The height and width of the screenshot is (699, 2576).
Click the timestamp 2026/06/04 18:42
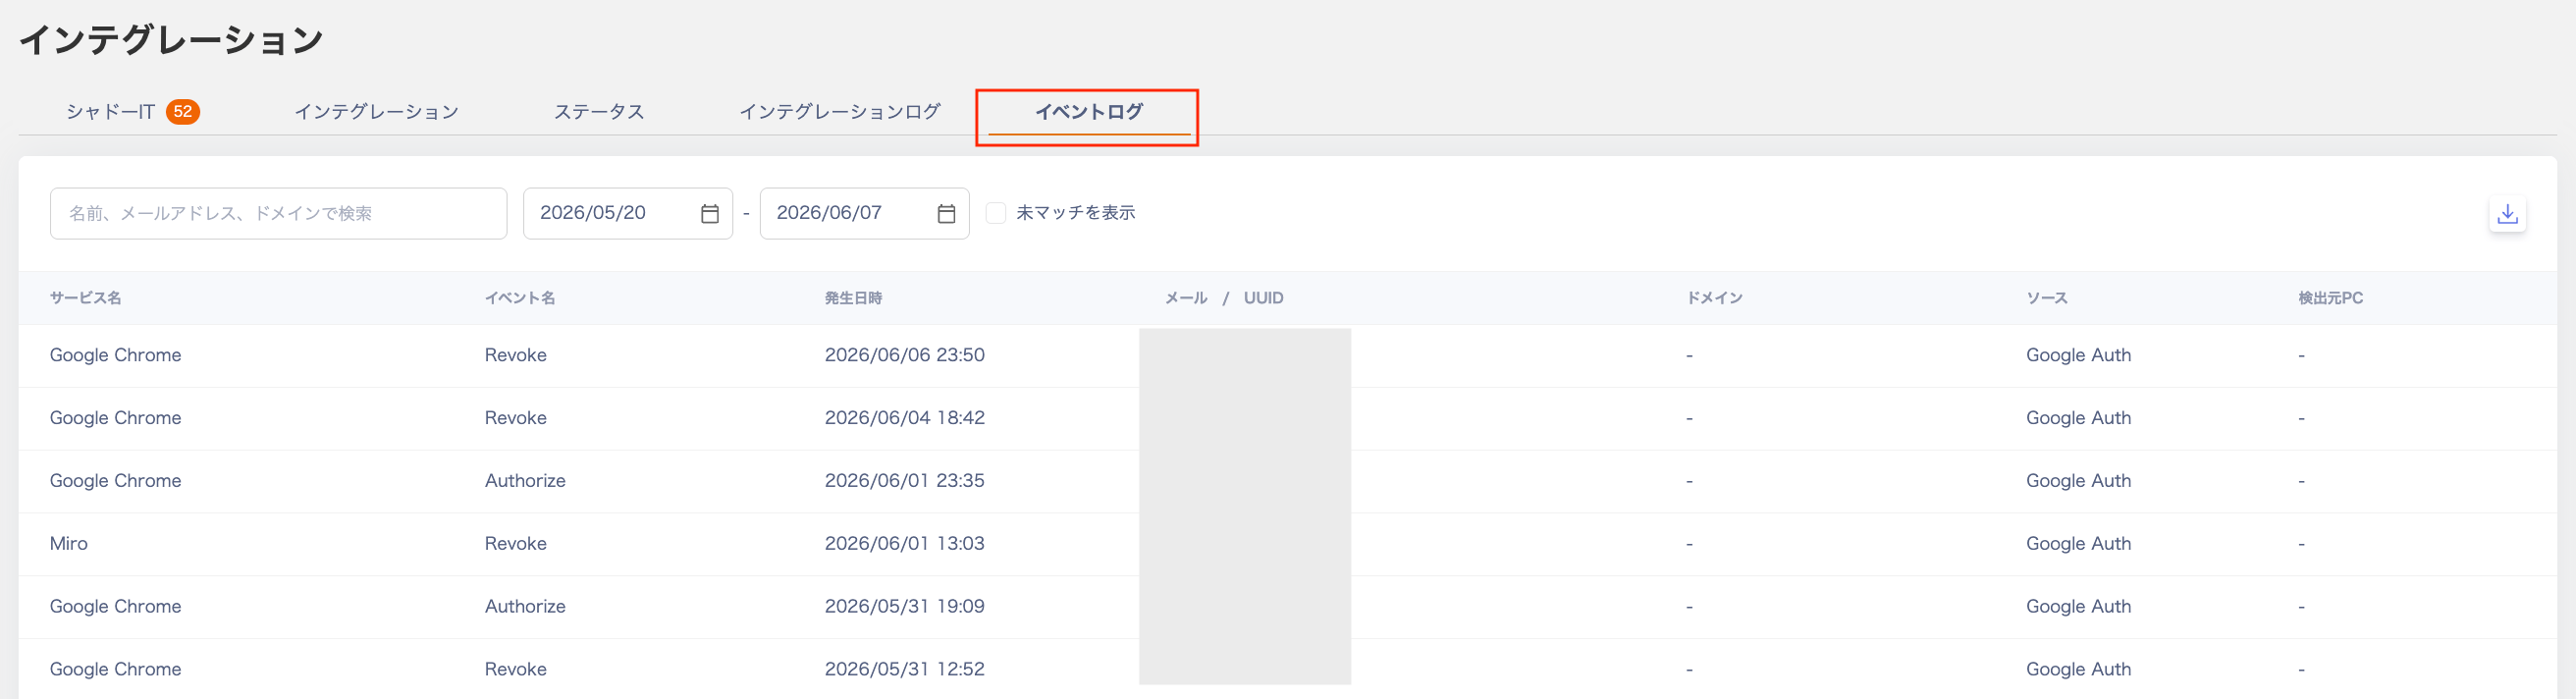905,418
